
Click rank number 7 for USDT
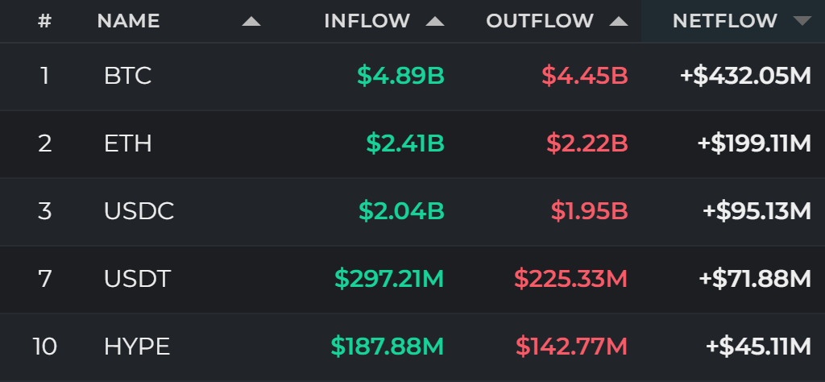click(45, 279)
